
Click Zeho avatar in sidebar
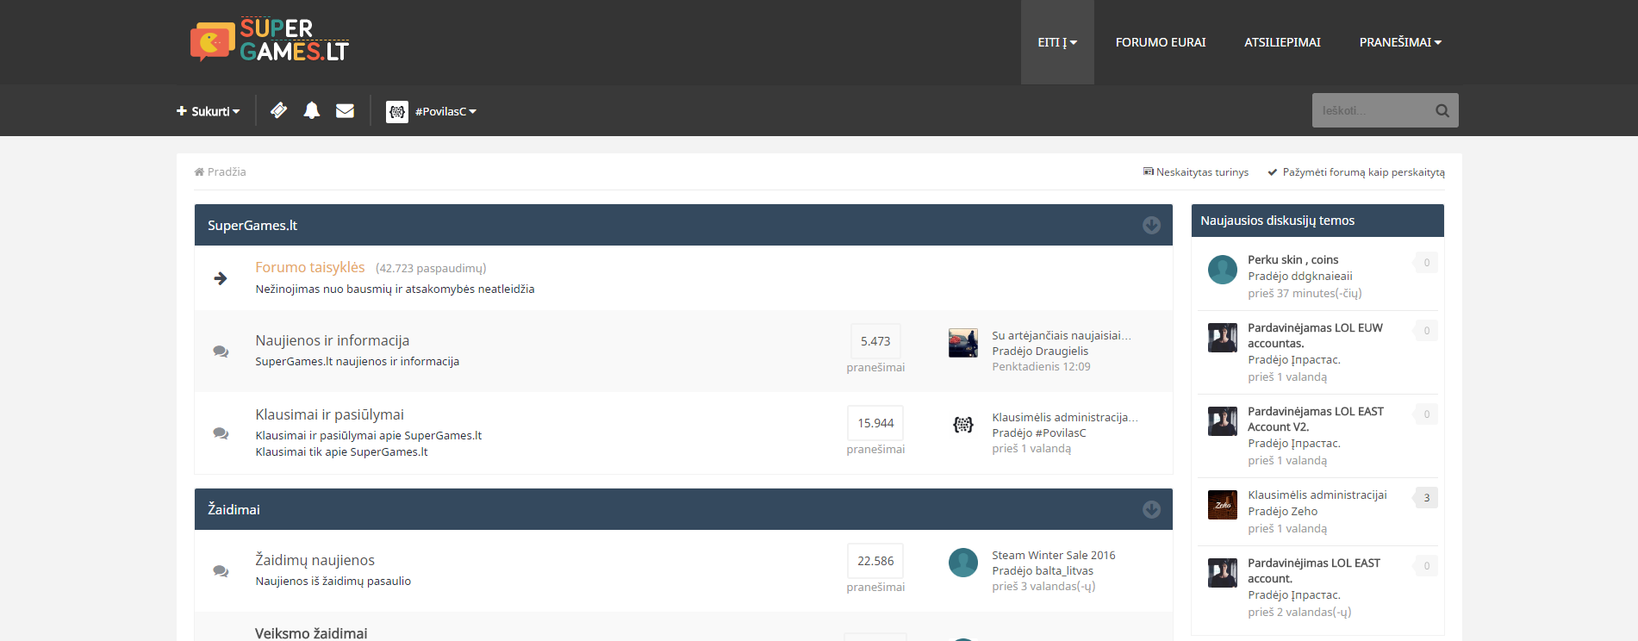[1223, 505]
